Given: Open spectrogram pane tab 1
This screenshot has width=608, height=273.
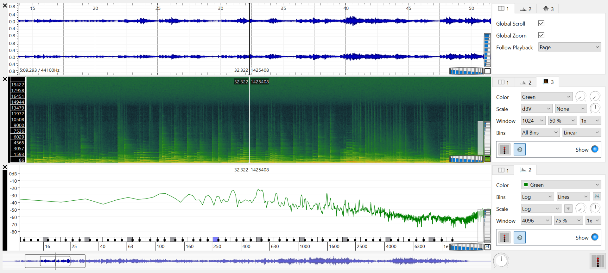Looking at the screenshot, I should click(x=503, y=82).
